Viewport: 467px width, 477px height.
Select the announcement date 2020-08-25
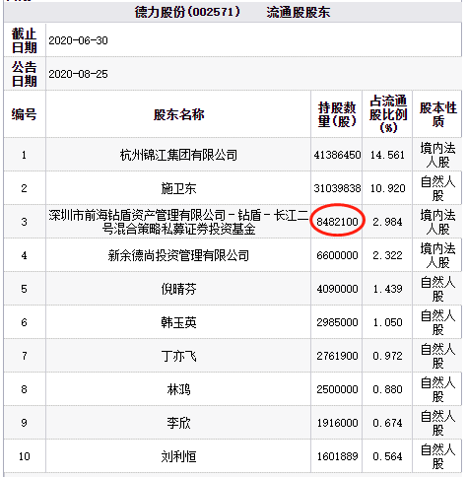[78, 74]
